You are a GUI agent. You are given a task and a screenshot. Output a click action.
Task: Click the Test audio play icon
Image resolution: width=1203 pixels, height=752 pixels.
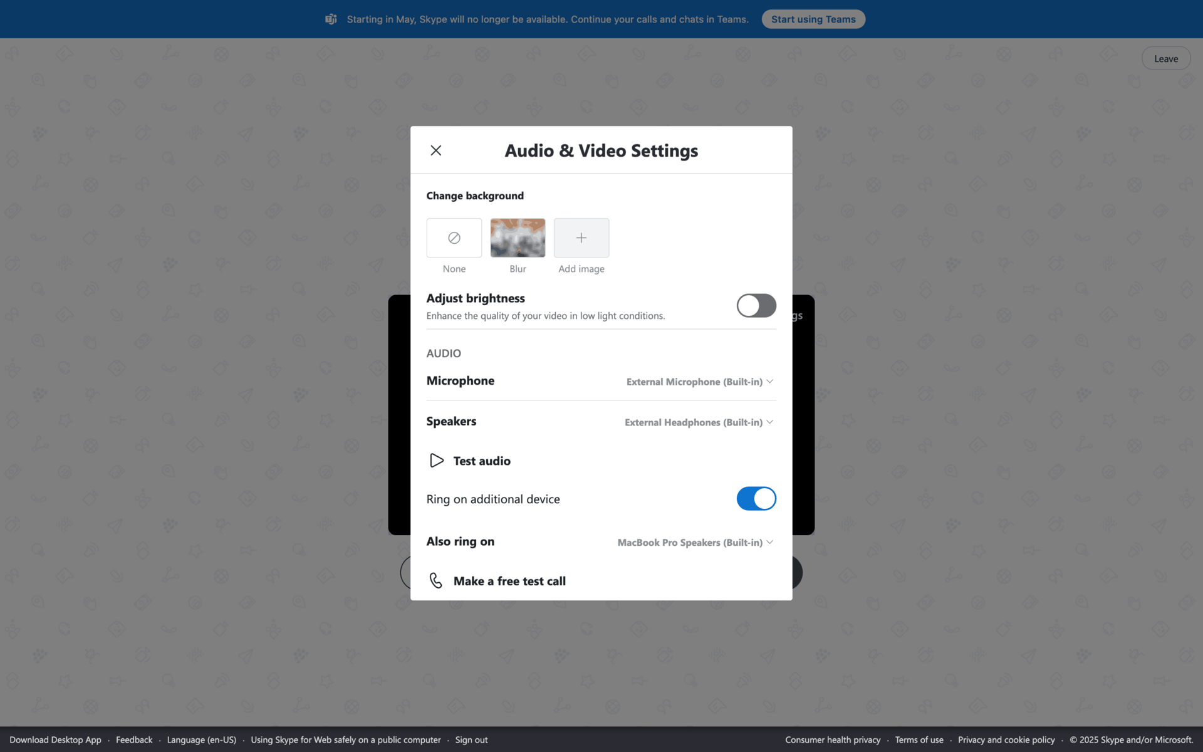point(437,461)
